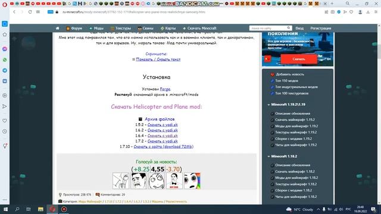This screenshot has height=214, width=381.
Task: Download 1.7.10 from site (72Mb)
Action: coord(164,147)
